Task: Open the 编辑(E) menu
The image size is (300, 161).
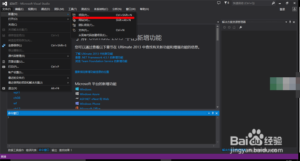Action: point(19,9)
